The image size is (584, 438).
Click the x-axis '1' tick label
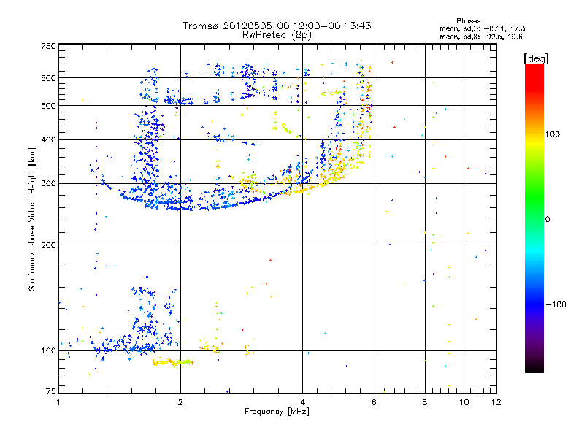[x=58, y=402]
